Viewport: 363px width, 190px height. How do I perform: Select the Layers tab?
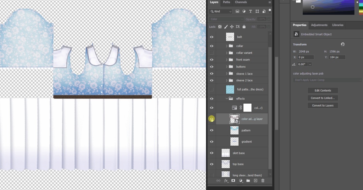coord(214,2)
